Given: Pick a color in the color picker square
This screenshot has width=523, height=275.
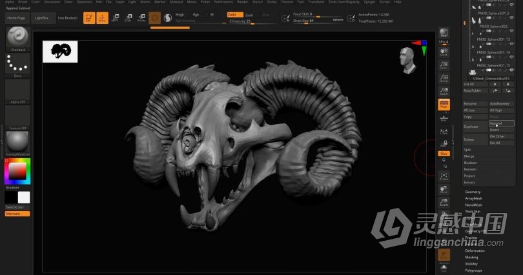Looking at the screenshot, I should pos(17,172).
